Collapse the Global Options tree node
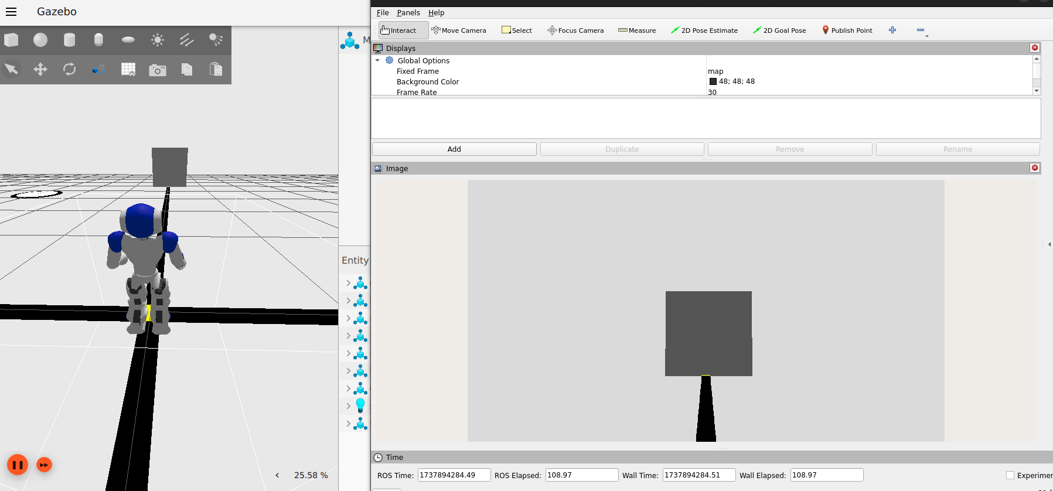Viewport: 1053px width, 491px height. 377,60
